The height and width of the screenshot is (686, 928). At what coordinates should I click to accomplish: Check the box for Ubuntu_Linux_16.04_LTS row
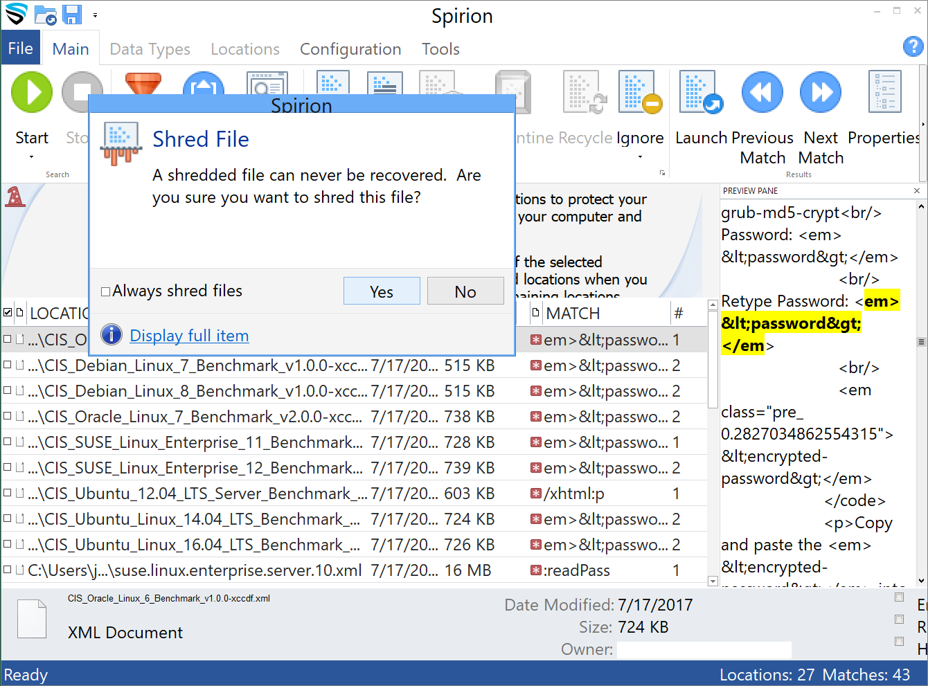click(x=8, y=544)
